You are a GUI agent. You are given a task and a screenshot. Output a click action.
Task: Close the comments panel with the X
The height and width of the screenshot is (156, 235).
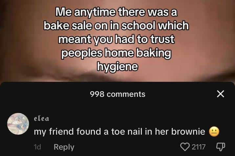pos(221,94)
